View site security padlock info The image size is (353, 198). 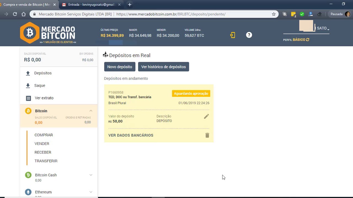coord(34,14)
